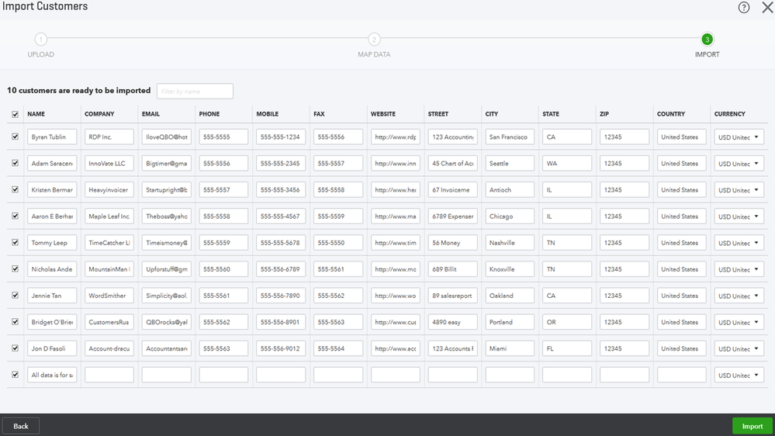Edit mobile field 555-555-3456
Image resolution: width=775 pixels, height=436 pixels.
pyautogui.click(x=281, y=190)
